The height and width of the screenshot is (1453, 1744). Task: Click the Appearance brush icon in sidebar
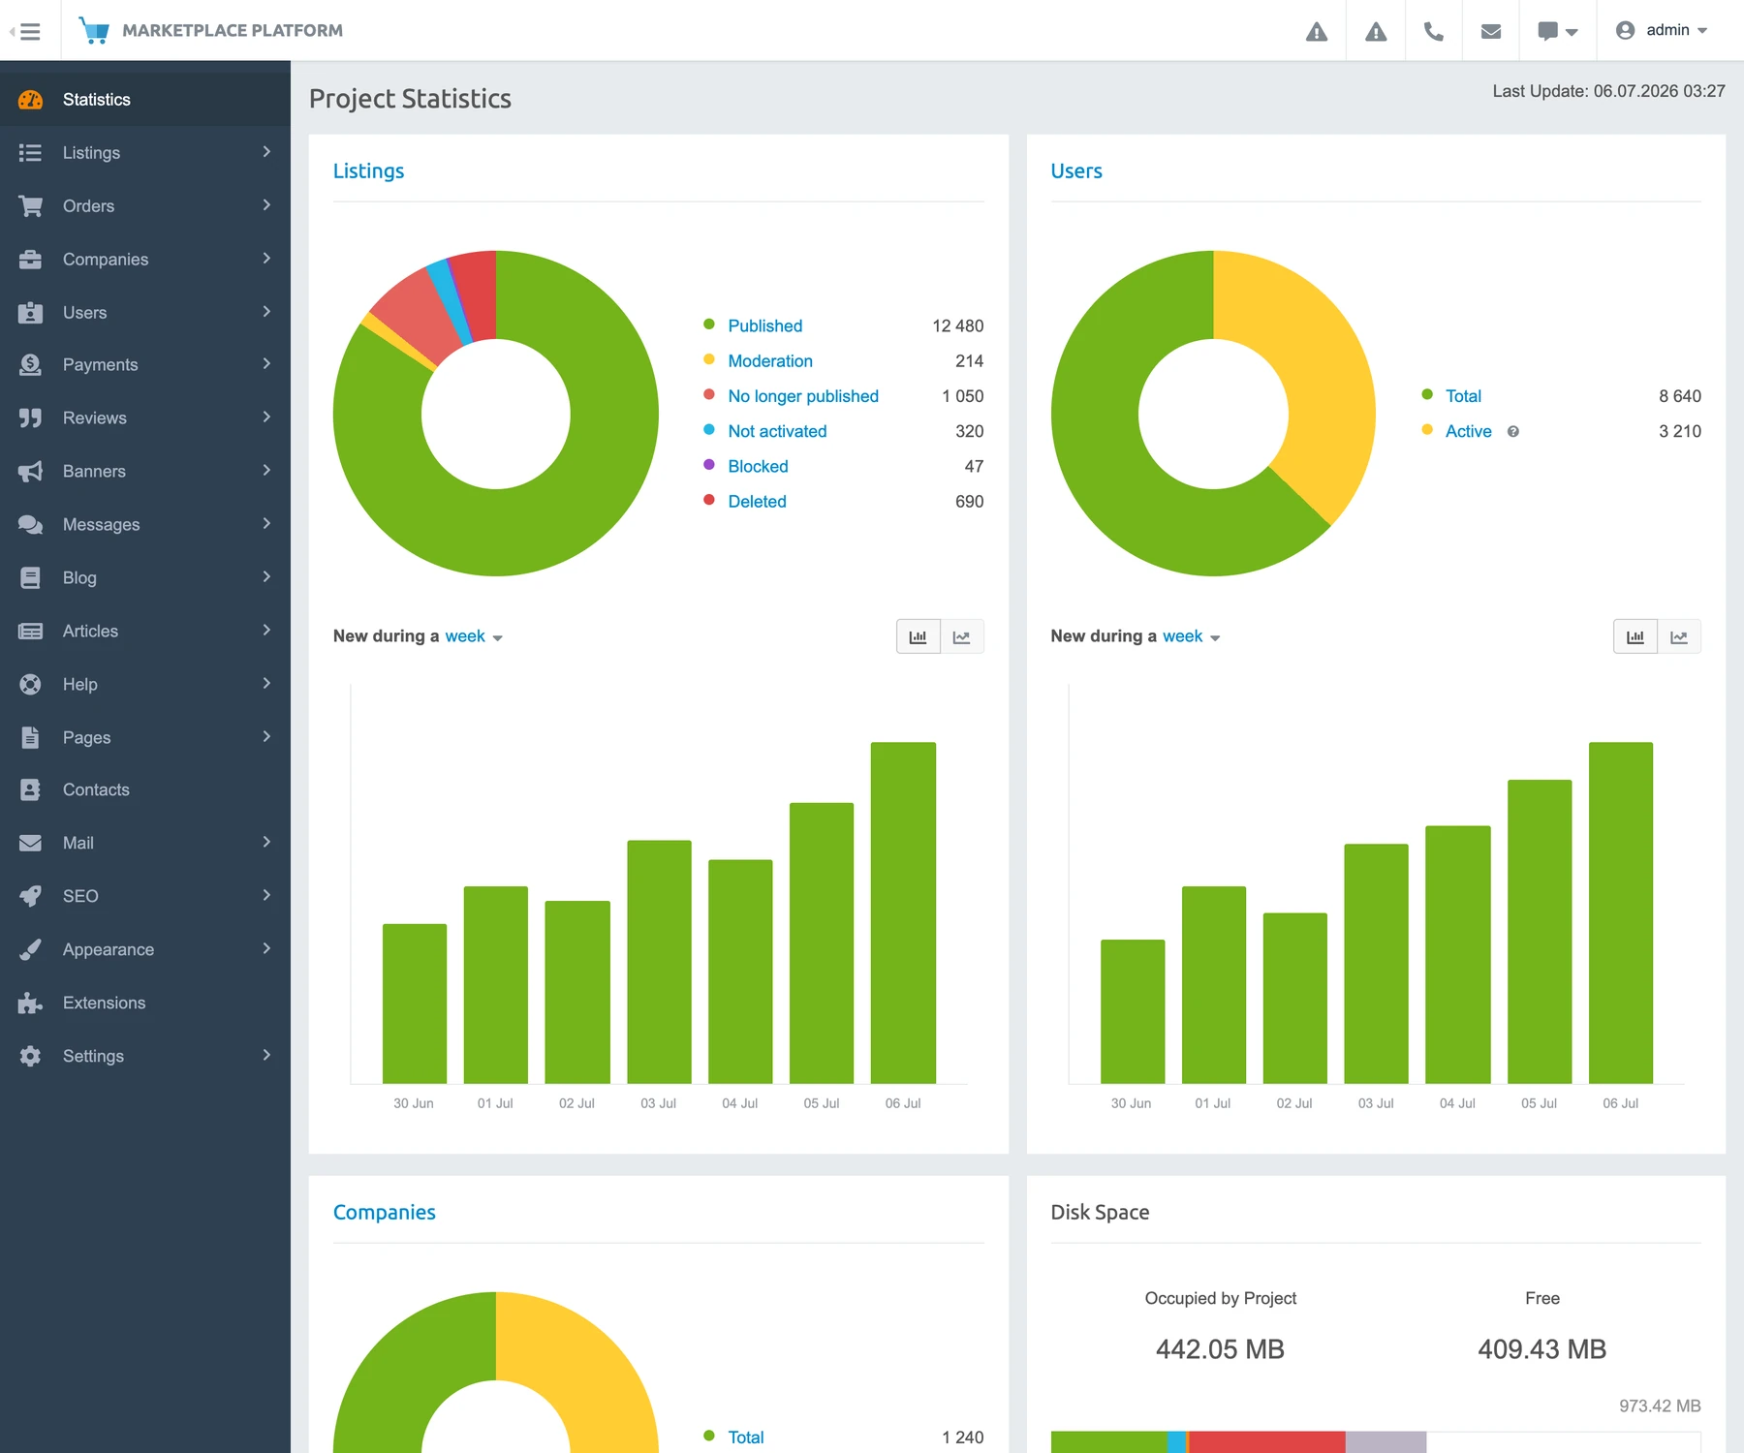pyautogui.click(x=31, y=950)
